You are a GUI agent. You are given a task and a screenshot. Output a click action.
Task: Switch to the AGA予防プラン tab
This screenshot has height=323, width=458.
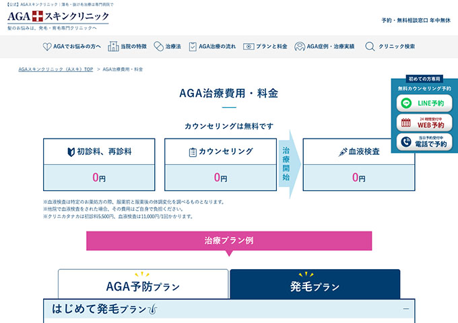143,285
